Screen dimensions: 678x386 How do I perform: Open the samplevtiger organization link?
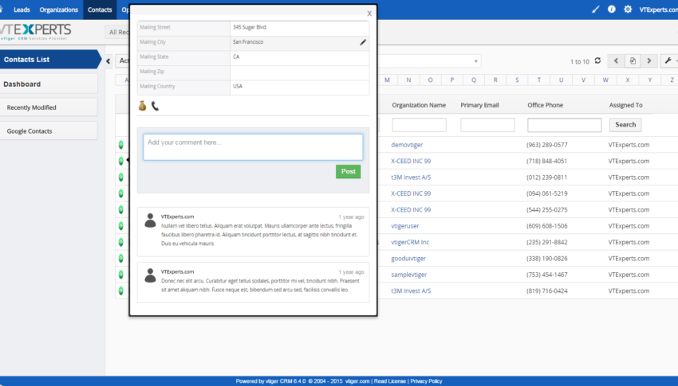pyautogui.click(x=408, y=275)
